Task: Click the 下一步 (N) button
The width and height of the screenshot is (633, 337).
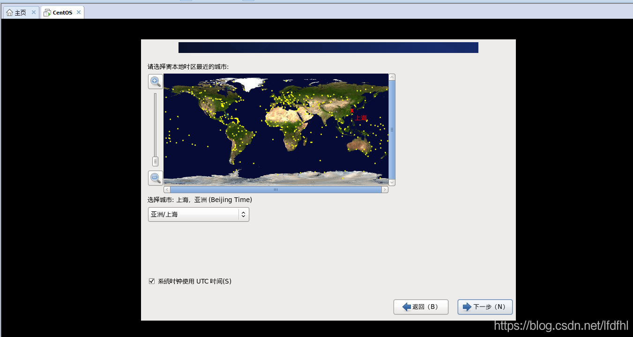Action: click(485, 307)
